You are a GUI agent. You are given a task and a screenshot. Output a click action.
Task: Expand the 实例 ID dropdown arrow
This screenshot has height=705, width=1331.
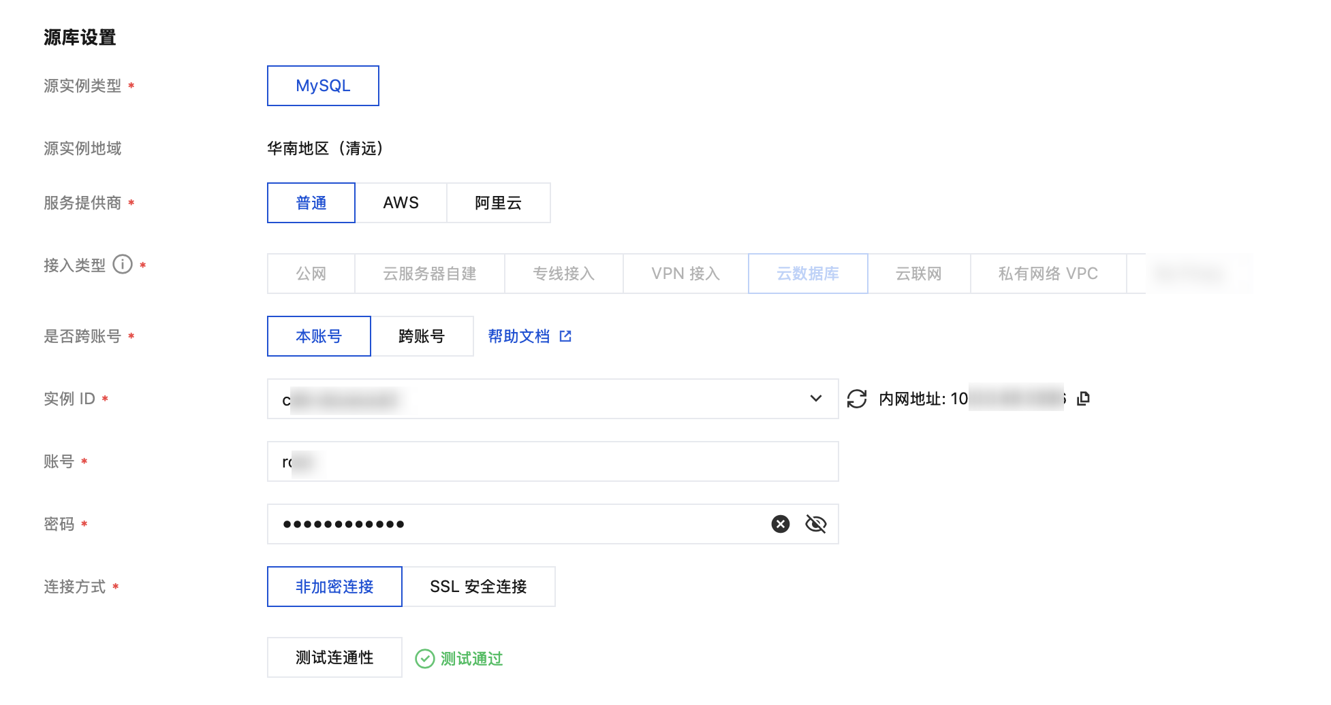[x=815, y=399]
